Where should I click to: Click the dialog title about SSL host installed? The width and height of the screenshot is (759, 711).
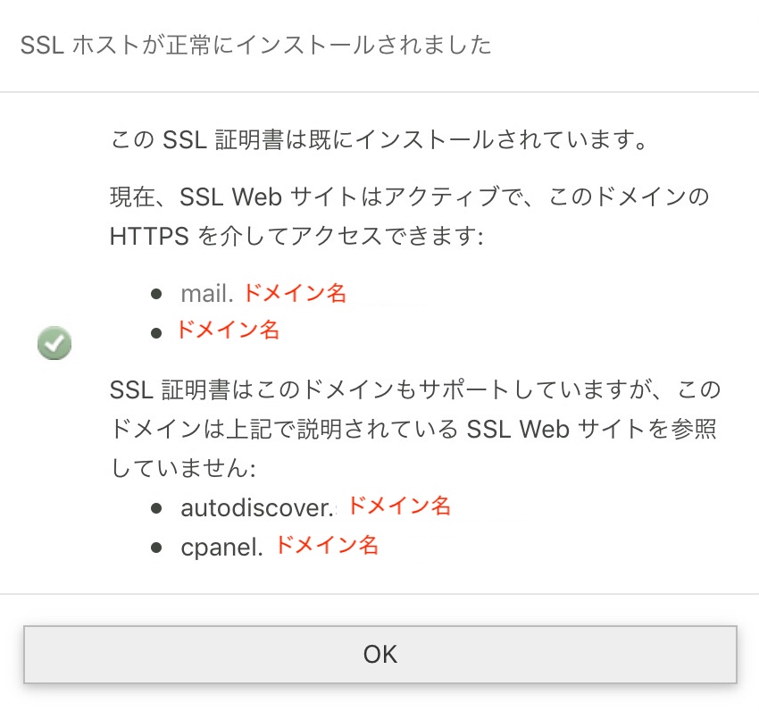click(256, 45)
